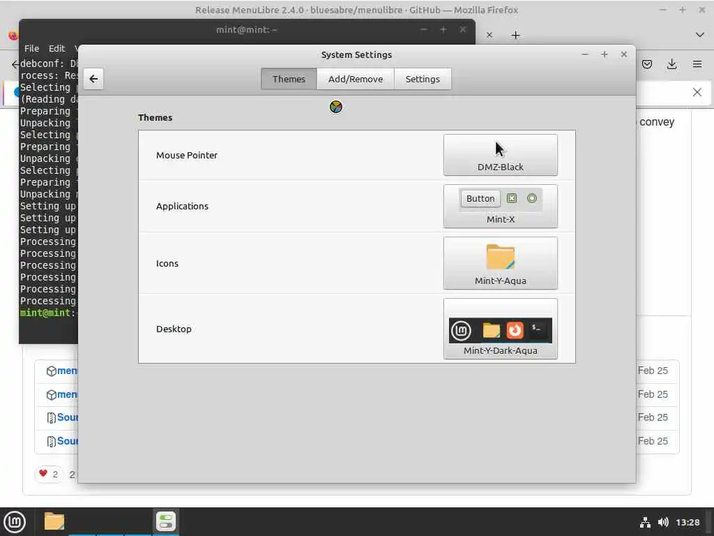Go back in Firefox

15,64
